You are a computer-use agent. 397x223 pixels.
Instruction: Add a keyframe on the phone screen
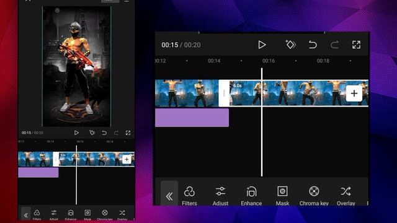click(x=92, y=133)
